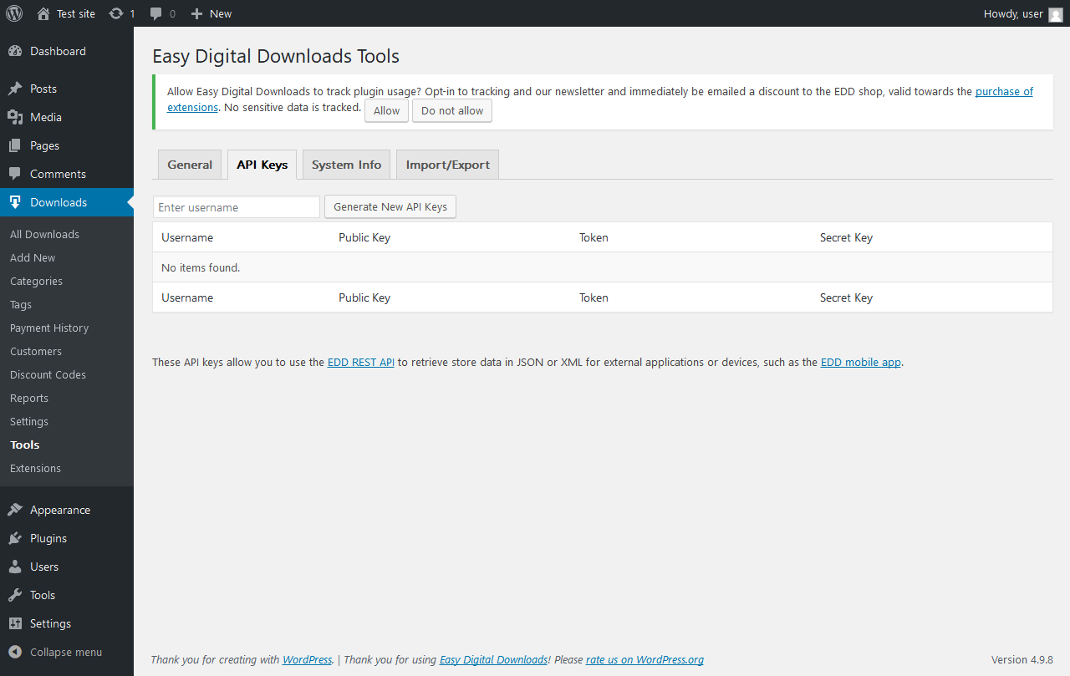Click the home icon beside Test site
The image size is (1070, 676).
click(x=43, y=13)
